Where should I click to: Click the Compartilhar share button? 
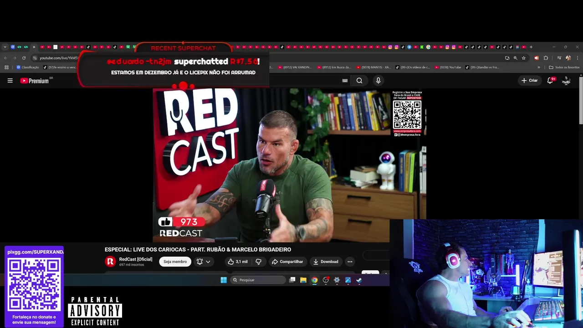click(x=287, y=261)
